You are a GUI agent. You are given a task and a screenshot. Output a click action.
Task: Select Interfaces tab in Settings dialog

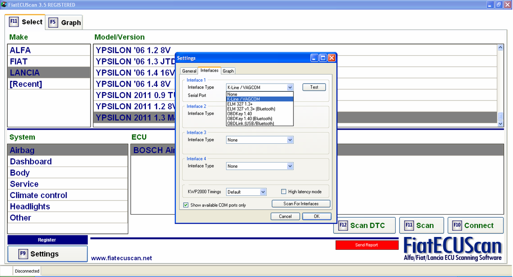[210, 70]
